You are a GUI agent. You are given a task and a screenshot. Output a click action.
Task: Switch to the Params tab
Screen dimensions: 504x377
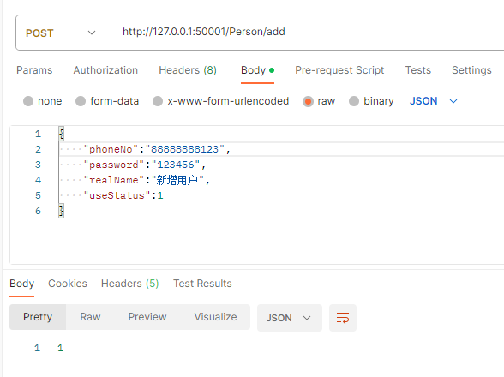pos(34,70)
